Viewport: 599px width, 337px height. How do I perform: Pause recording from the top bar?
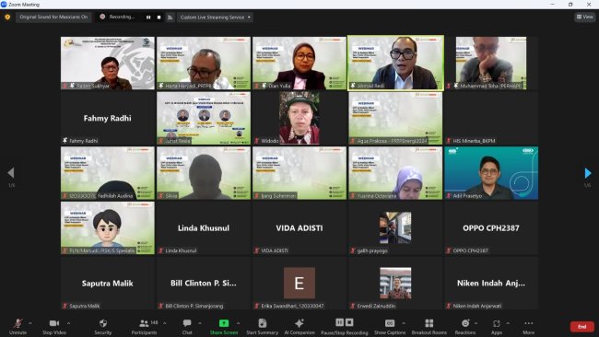coord(148,17)
